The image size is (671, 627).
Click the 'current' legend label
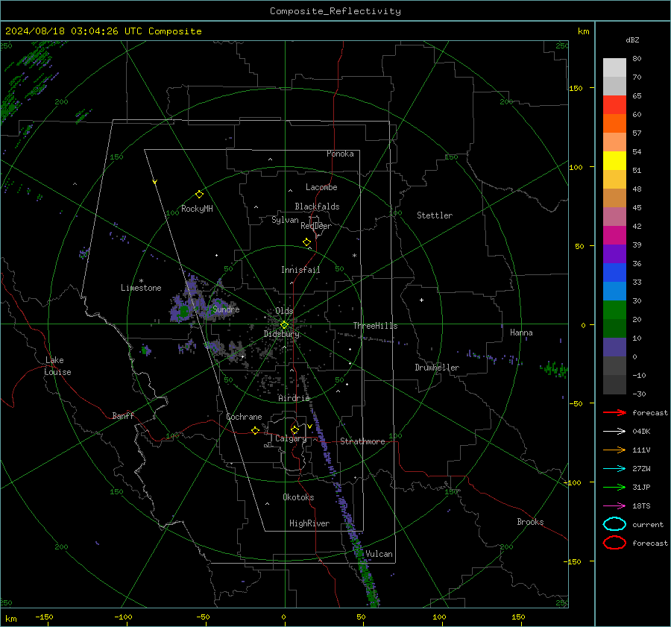(x=648, y=525)
